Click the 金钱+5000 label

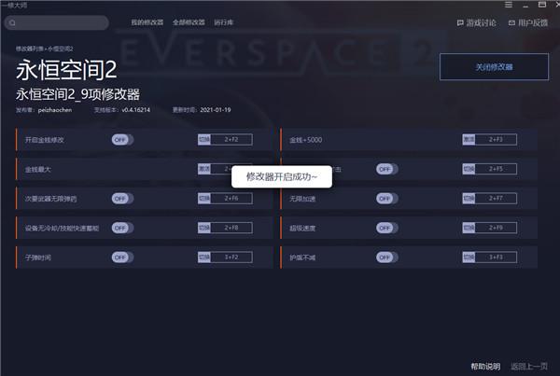[306, 140]
